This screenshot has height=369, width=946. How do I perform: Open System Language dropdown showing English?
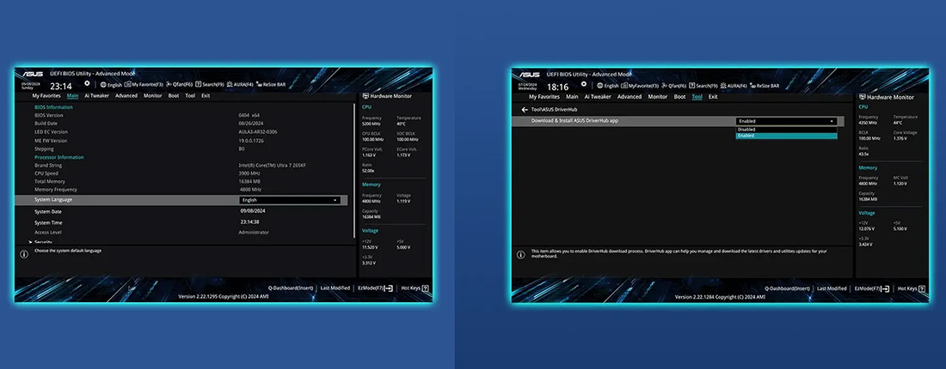point(290,200)
